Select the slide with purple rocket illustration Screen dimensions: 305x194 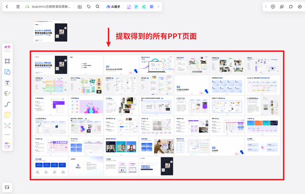coord(86,105)
